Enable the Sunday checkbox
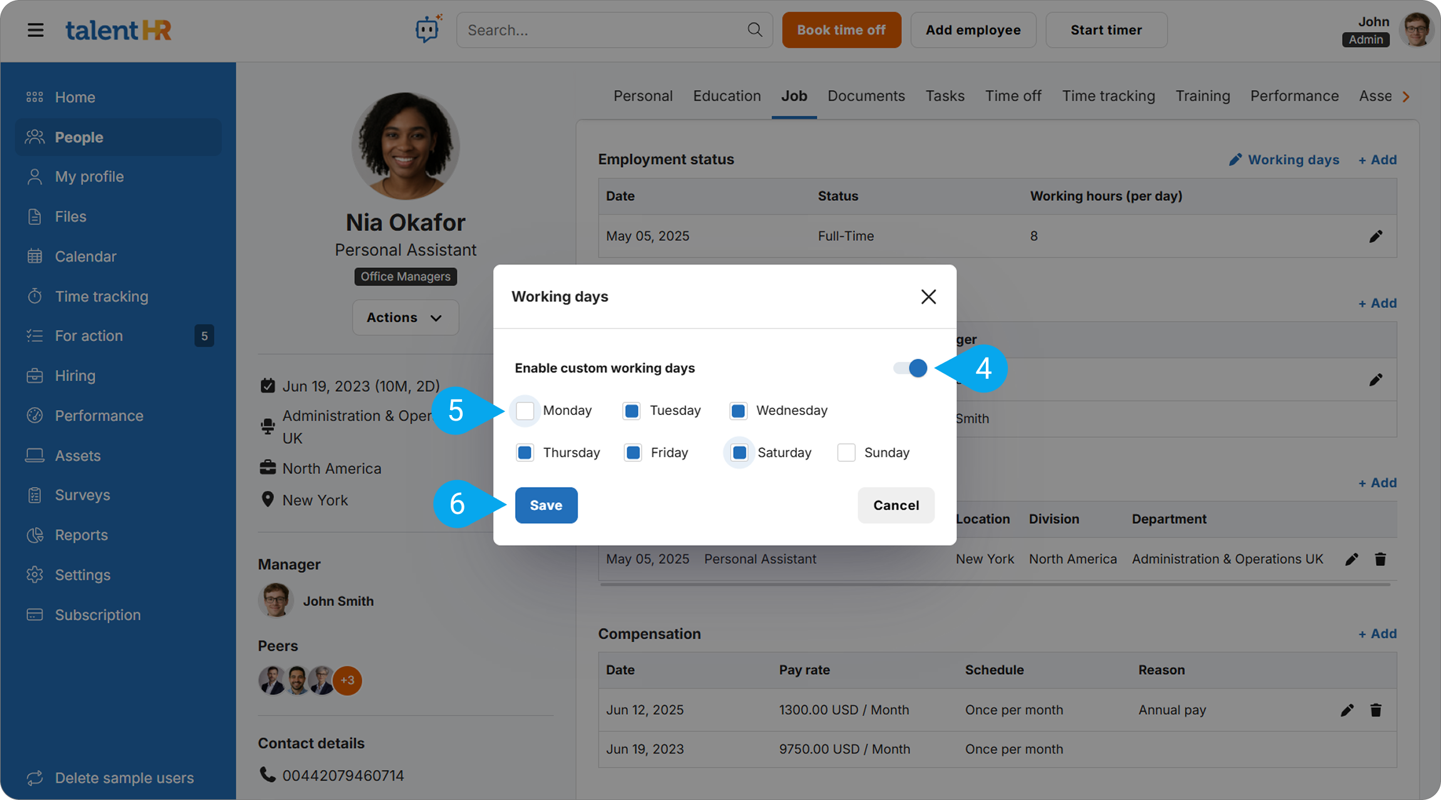1441x800 pixels. pos(846,453)
